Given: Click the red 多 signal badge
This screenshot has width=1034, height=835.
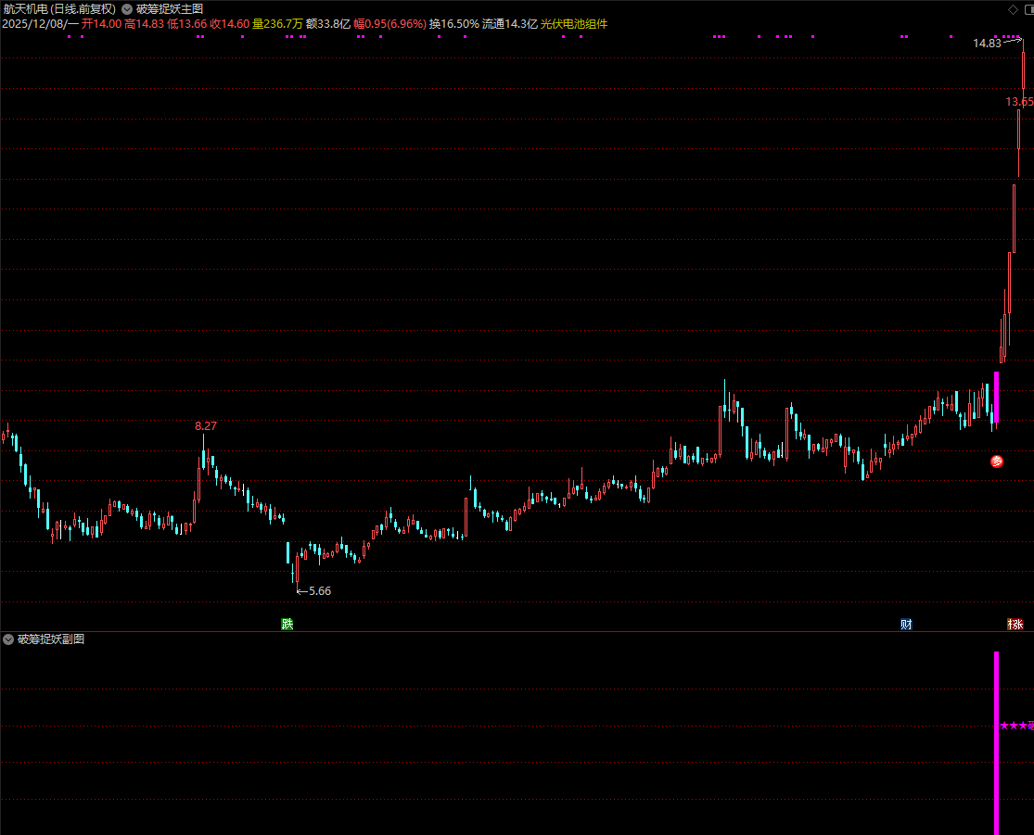Looking at the screenshot, I should tap(997, 461).
